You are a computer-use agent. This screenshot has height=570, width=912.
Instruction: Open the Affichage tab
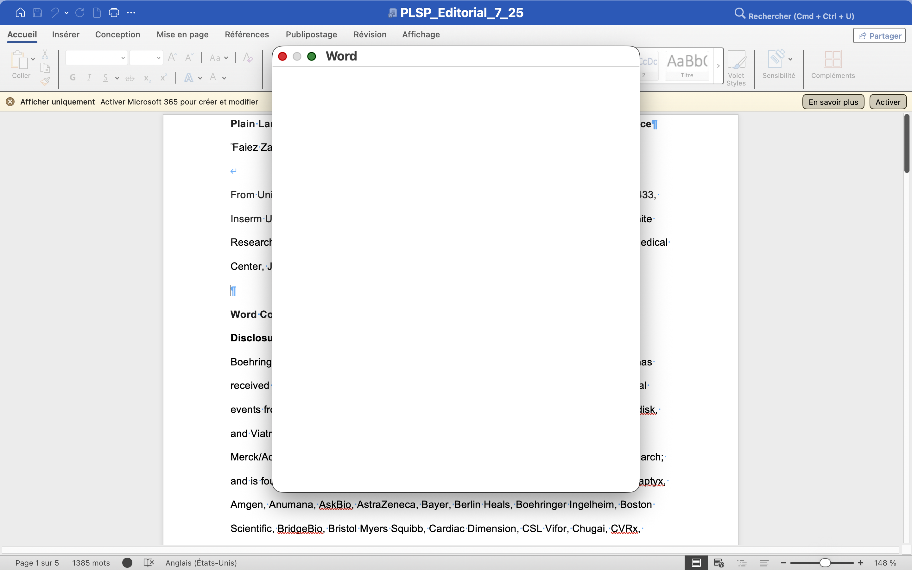point(421,34)
